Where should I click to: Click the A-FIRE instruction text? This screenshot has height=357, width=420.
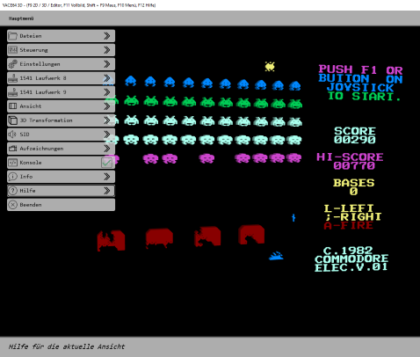[349, 225]
